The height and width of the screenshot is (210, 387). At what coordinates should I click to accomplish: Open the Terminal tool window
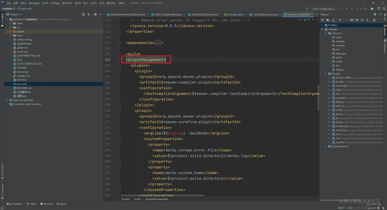tap(47, 204)
